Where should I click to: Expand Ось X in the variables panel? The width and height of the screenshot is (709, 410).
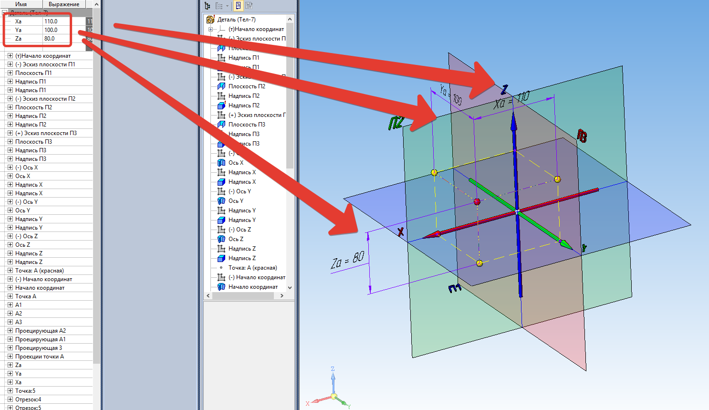(x=10, y=176)
